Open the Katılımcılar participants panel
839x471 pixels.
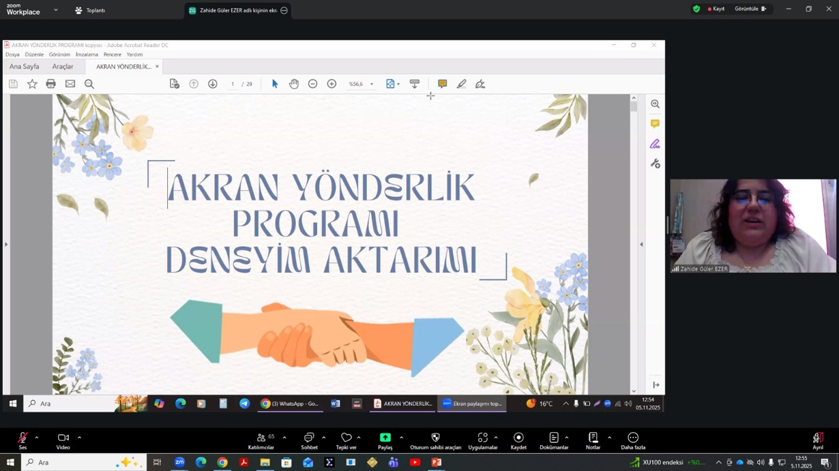pos(261,440)
